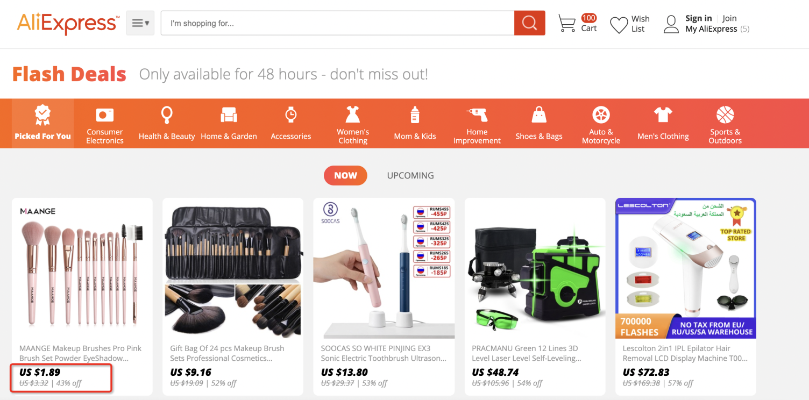
Task: Click the user account profile icon
Action: click(x=671, y=24)
